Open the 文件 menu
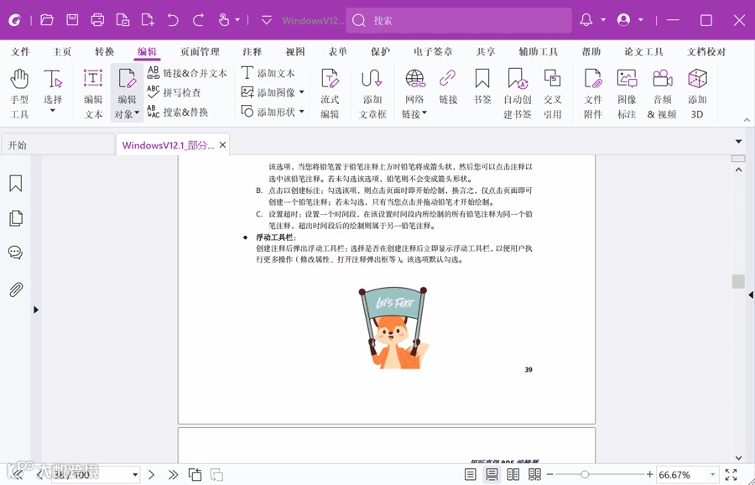 click(x=20, y=51)
